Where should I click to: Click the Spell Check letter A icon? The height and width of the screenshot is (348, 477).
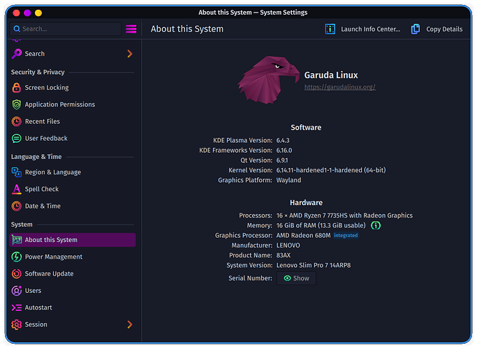coord(17,189)
